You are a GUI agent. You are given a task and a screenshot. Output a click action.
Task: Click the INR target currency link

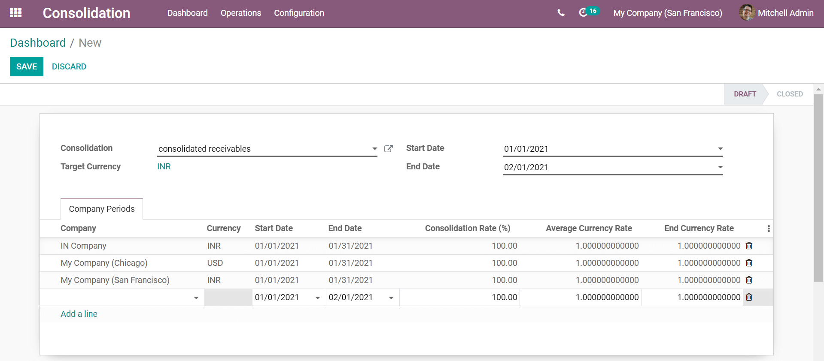point(164,166)
